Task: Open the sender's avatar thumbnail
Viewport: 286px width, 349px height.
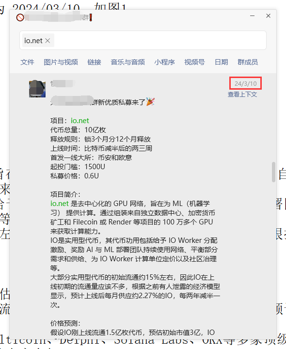Action: 37,89
